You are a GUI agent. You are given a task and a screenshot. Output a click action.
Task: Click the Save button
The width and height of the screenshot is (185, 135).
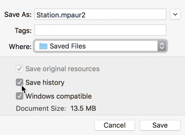click(x=160, y=125)
